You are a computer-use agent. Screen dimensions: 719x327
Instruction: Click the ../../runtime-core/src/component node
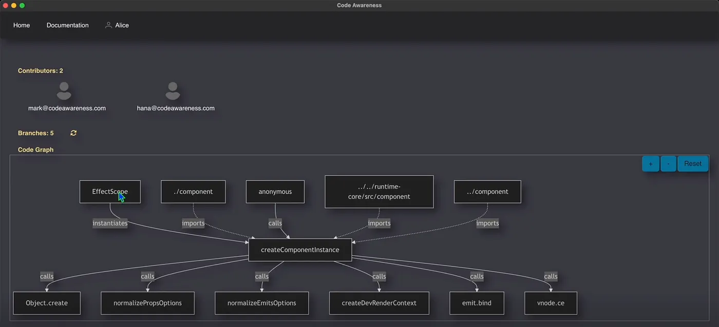click(x=379, y=192)
